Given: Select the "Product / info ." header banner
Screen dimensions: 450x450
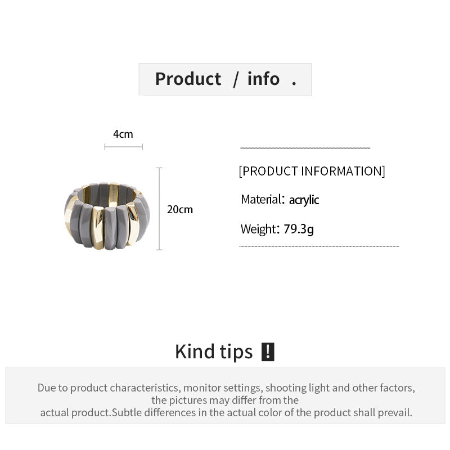Looking at the screenshot, I should (225, 79).
